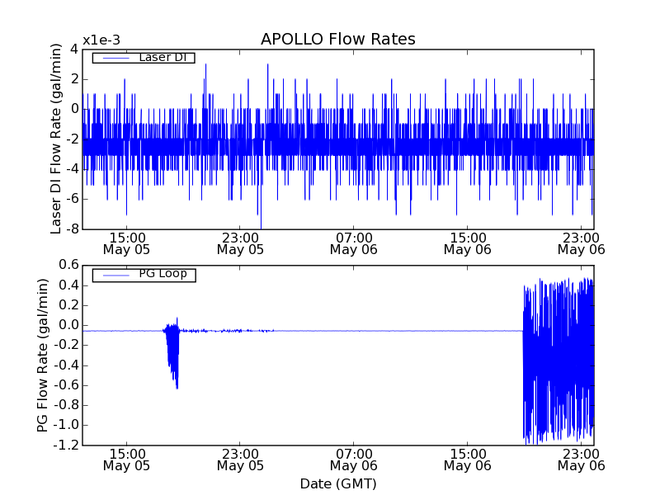
Task: Click the 'x1e-3' scale multiplier label
Action: click(101, 40)
